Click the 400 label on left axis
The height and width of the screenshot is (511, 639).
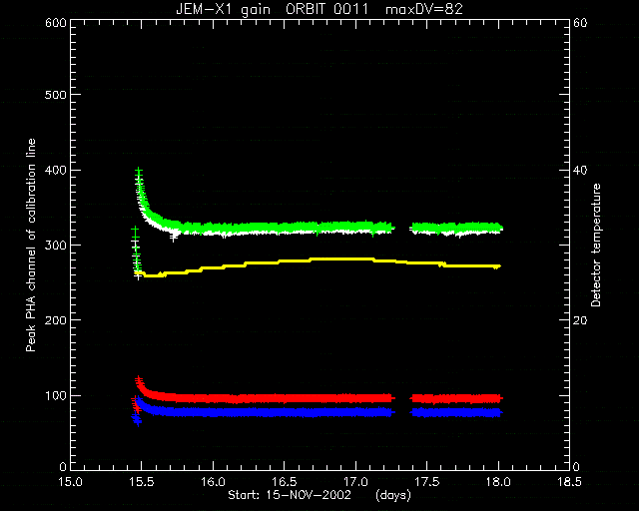click(56, 170)
